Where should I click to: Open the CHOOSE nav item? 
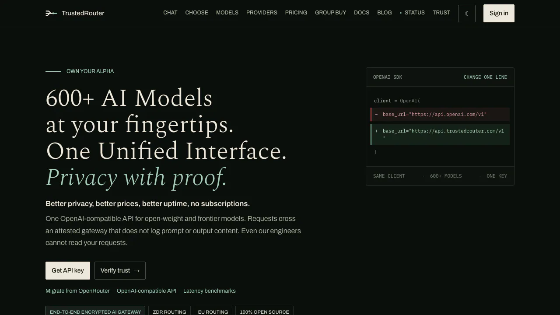196,13
